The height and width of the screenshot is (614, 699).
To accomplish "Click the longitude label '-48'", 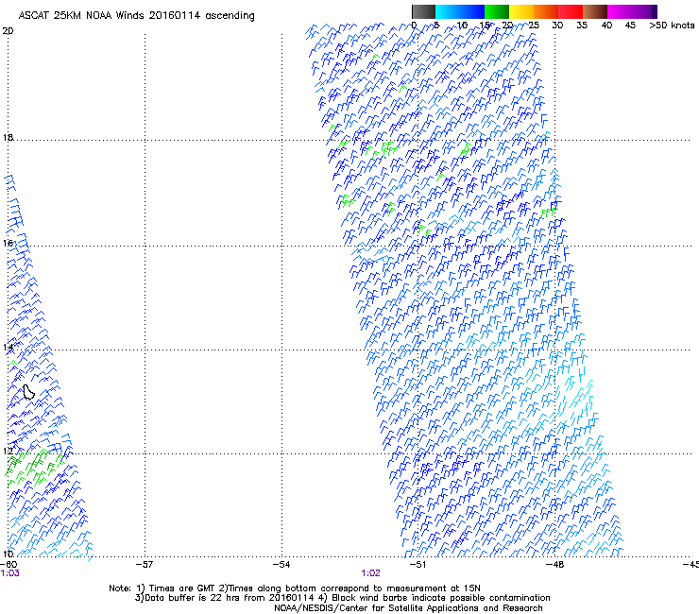I will pos(555,565).
